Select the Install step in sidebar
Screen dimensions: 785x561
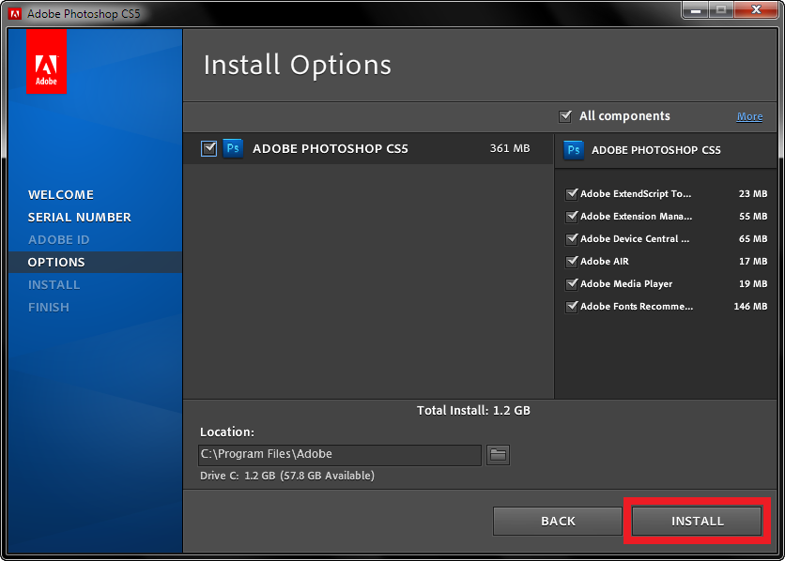54,284
